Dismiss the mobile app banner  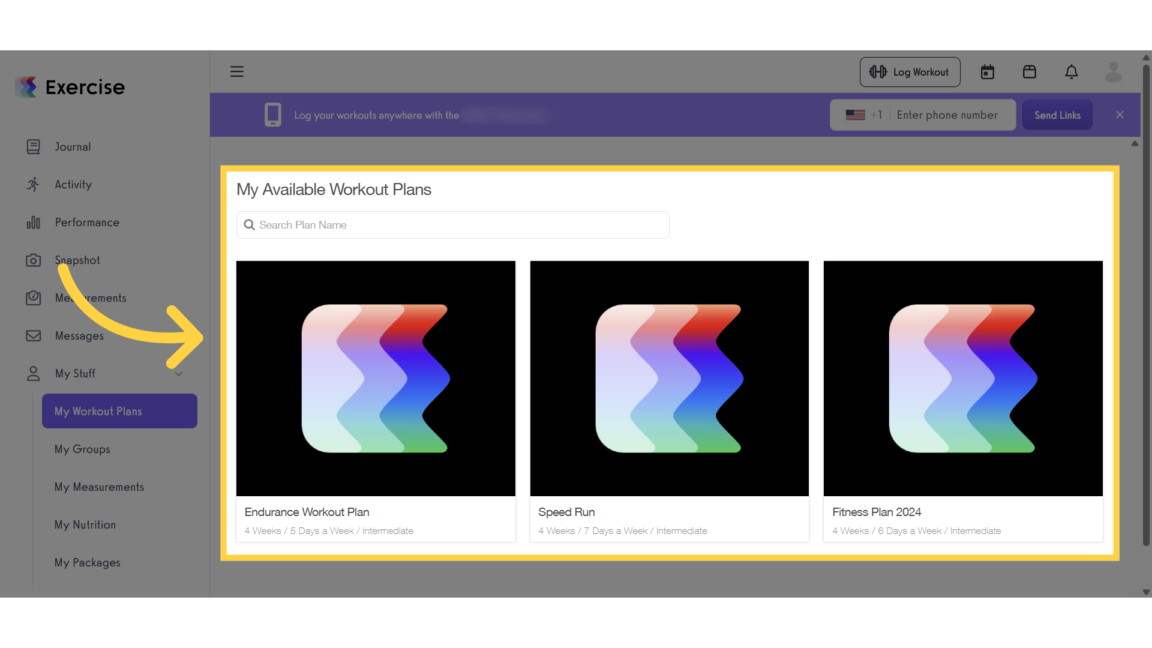point(1120,115)
